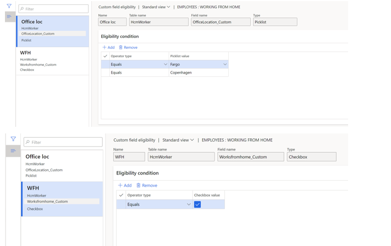Open Standard view dropdown in bottom header
This screenshot has width=391, height=246.
click(x=178, y=140)
